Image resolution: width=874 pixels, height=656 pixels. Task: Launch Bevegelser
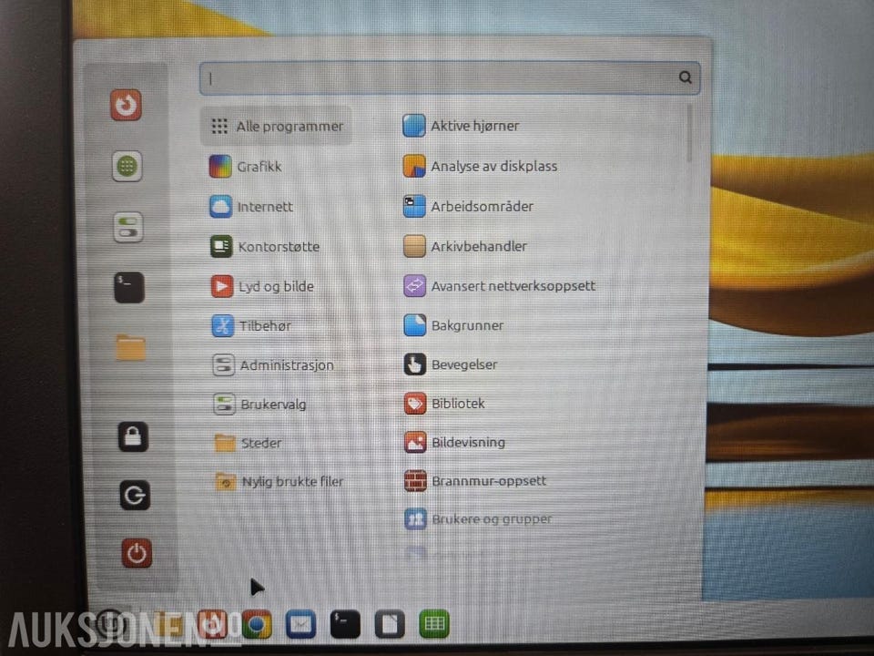451,364
